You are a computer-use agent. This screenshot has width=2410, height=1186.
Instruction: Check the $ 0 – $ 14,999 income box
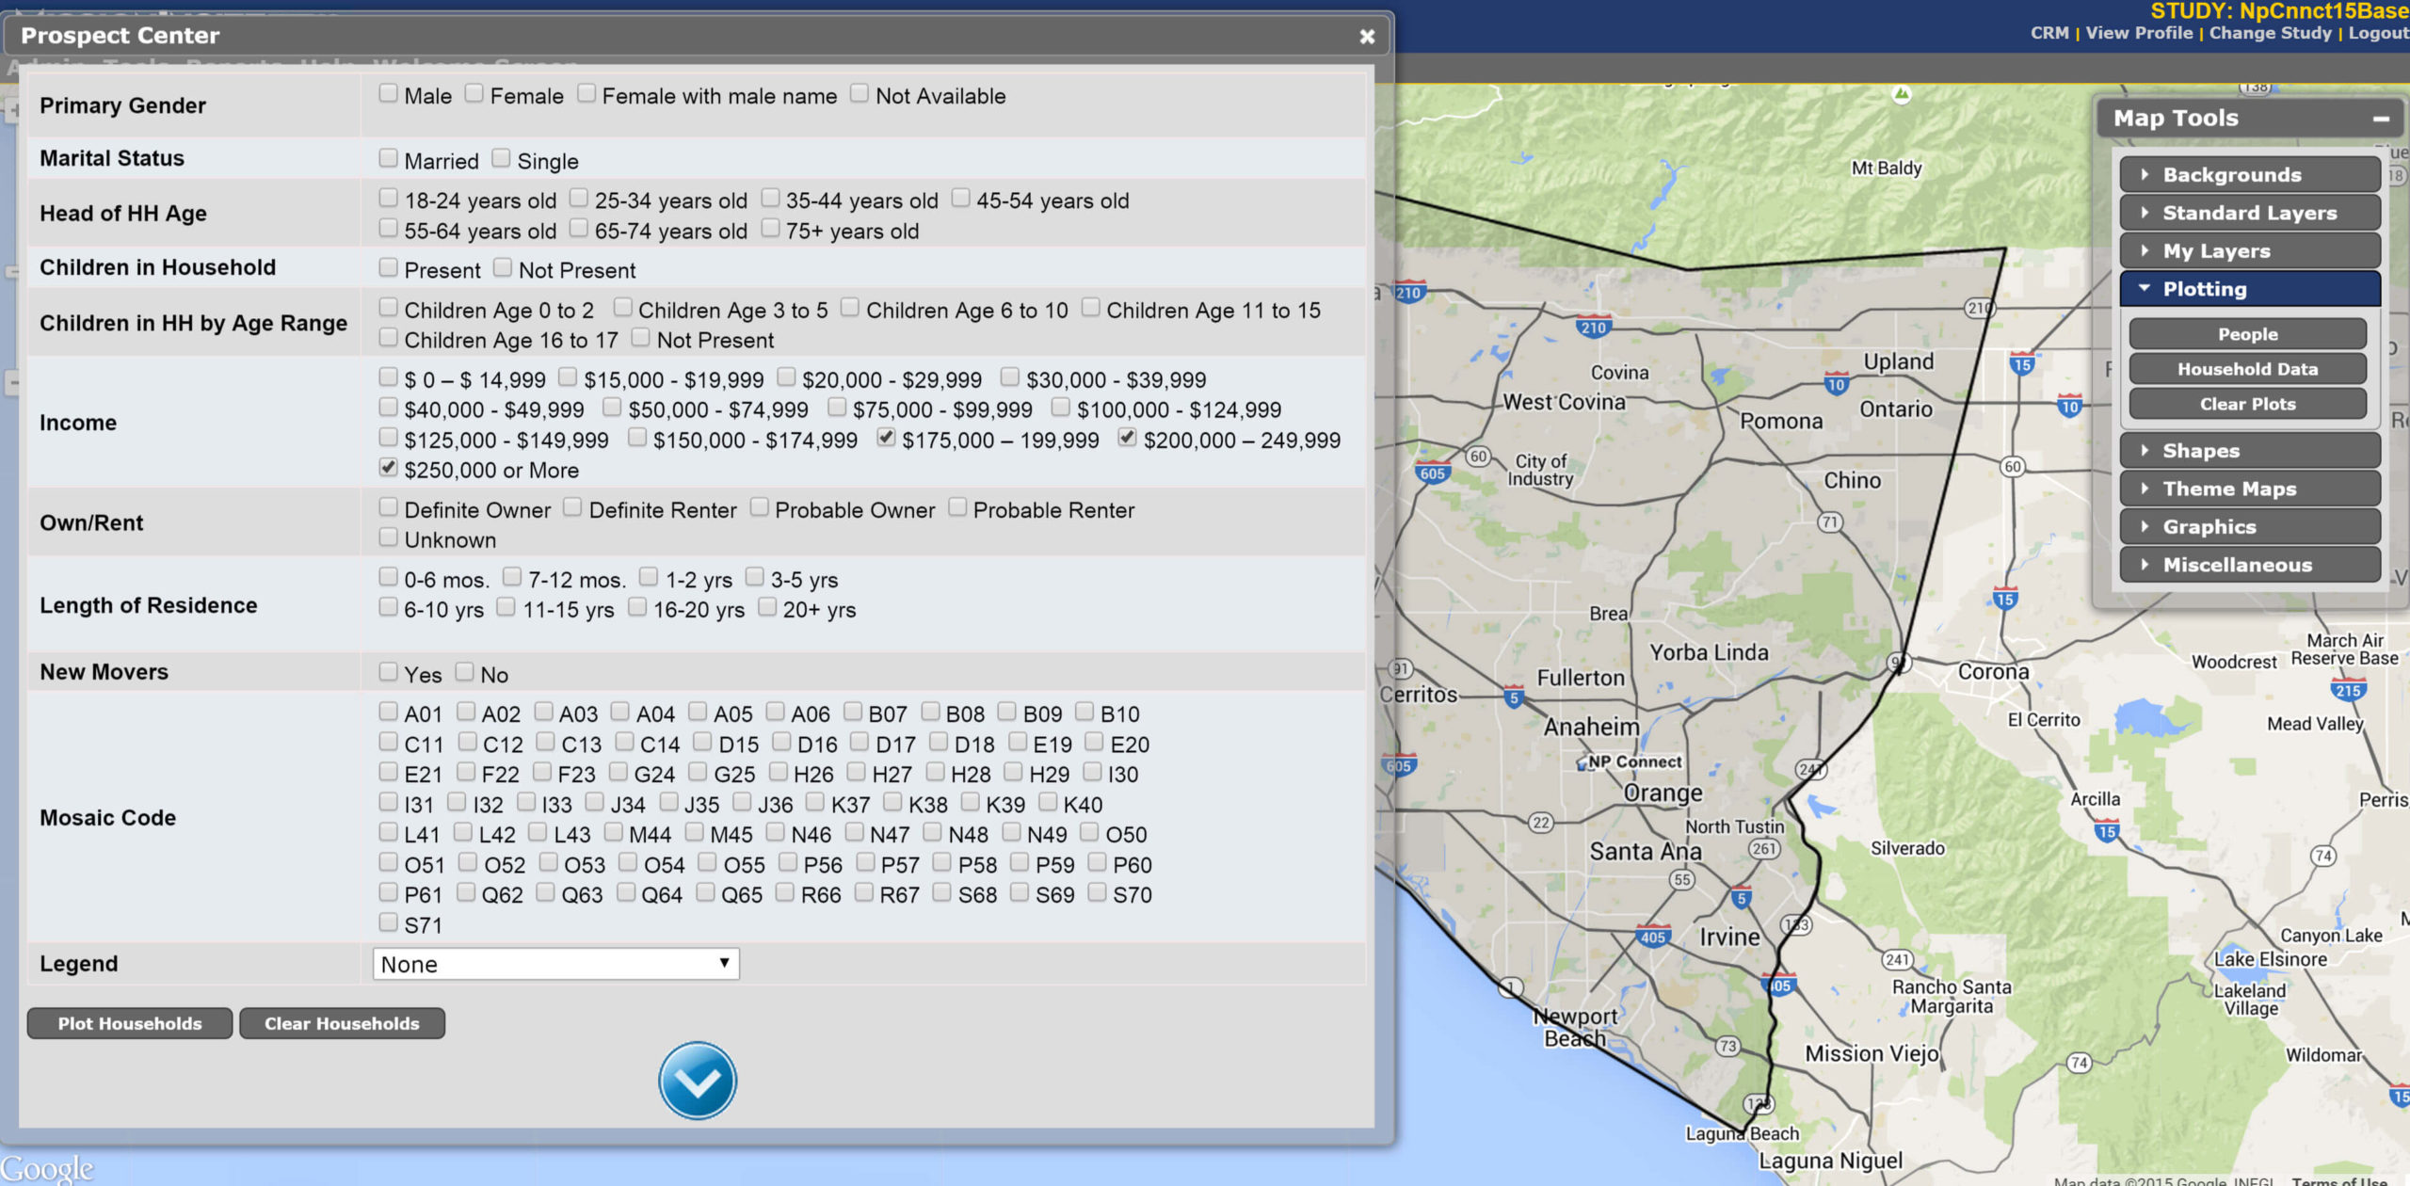pos(388,377)
